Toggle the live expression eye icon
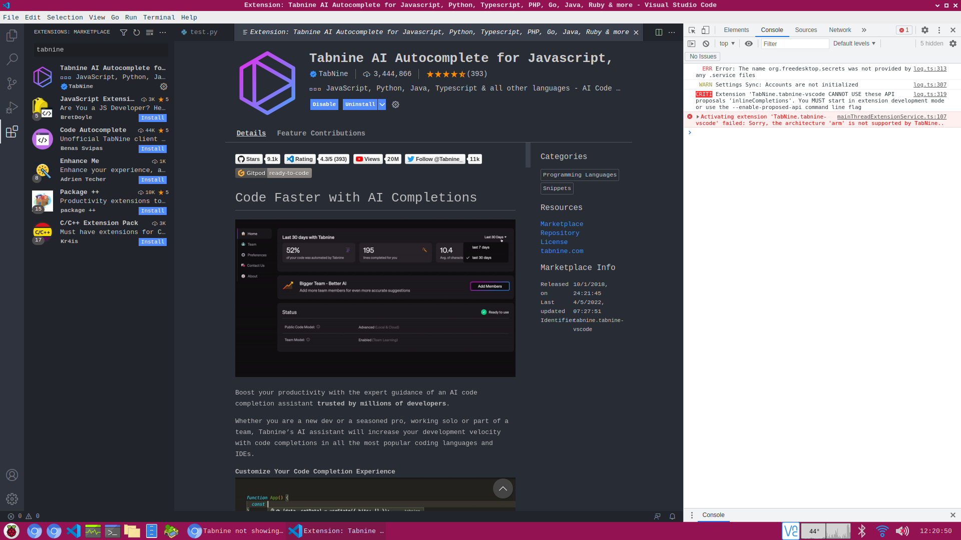Viewport: 961px width, 540px height. [x=749, y=43]
